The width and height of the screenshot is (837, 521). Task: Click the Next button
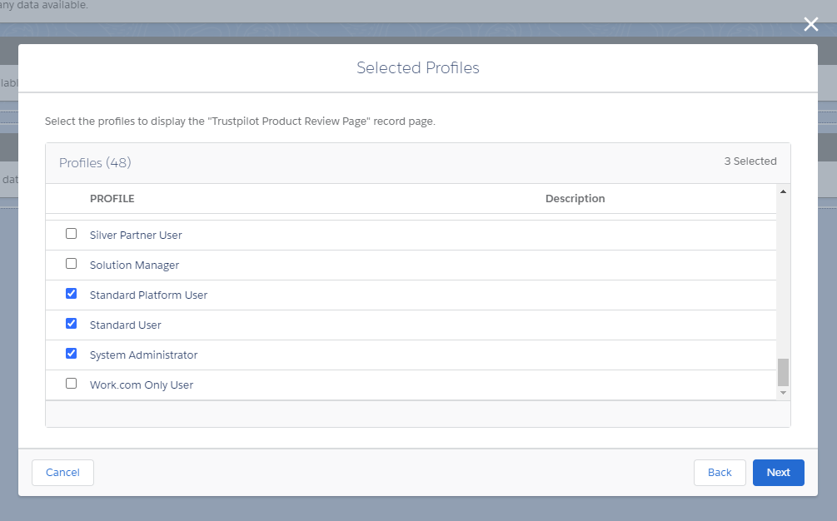click(x=778, y=472)
